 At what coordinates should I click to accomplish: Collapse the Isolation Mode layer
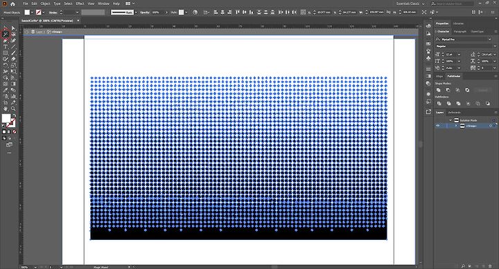click(x=450, y=120)
